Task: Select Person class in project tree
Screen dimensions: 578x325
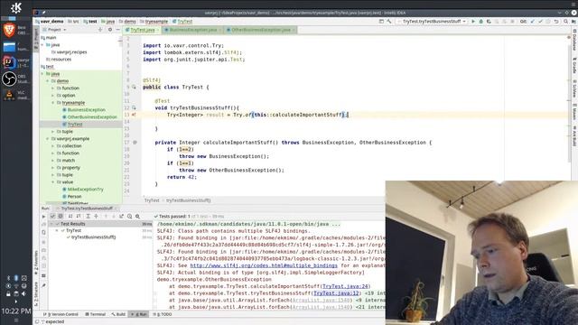Action: (74, 197)
